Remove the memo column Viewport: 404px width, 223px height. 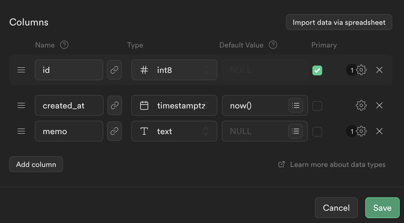[x=379, y=131]
